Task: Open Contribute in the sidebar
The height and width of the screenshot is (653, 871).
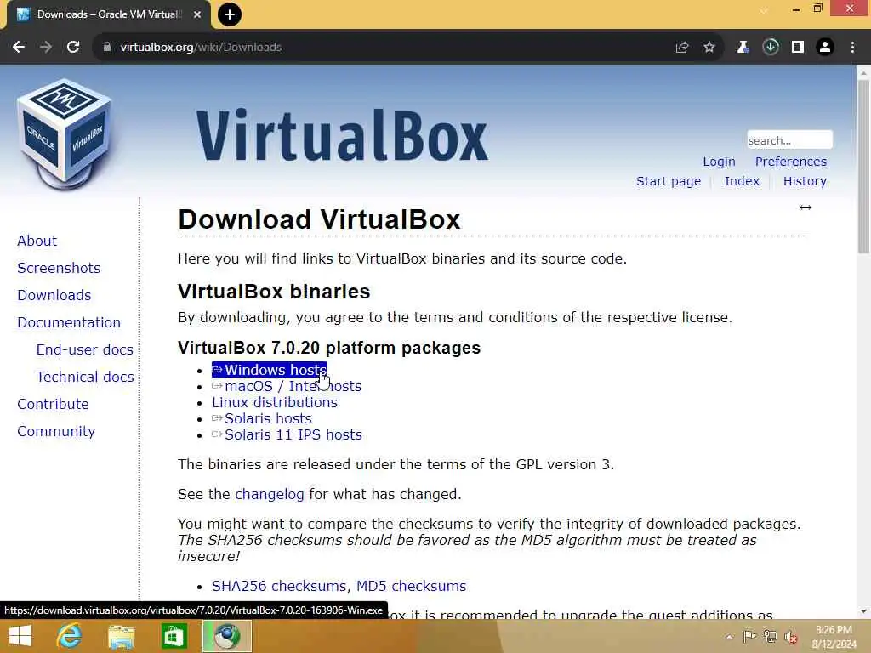Action: coord(53,404)
